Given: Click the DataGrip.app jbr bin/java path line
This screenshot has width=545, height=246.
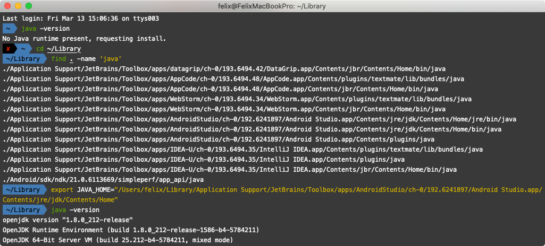Looking at the screenshot, I should pos(224,69).
